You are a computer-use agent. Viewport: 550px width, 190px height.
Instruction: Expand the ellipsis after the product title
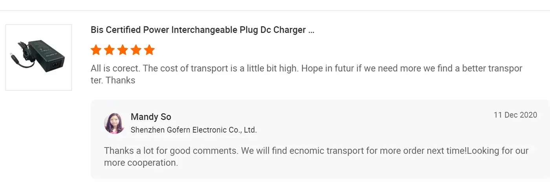coord(311,31)
